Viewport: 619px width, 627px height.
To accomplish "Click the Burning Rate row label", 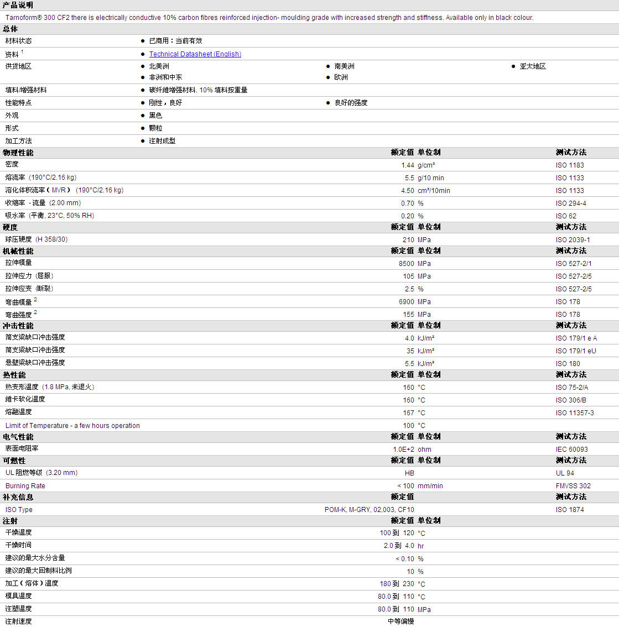I will (25, 486).
